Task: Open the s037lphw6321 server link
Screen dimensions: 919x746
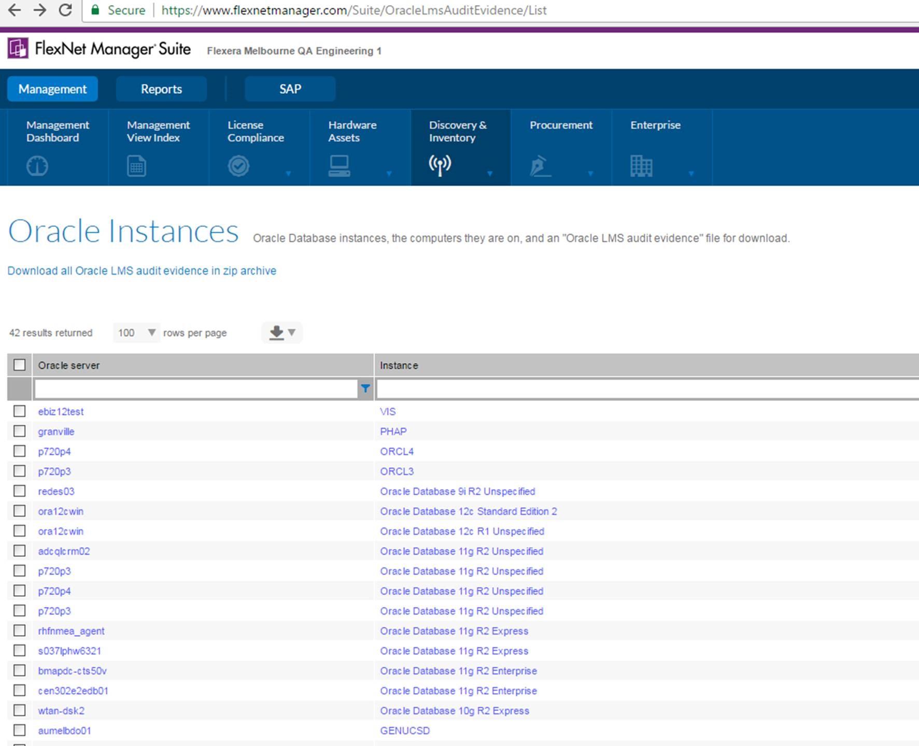Action: pos(69,651)
